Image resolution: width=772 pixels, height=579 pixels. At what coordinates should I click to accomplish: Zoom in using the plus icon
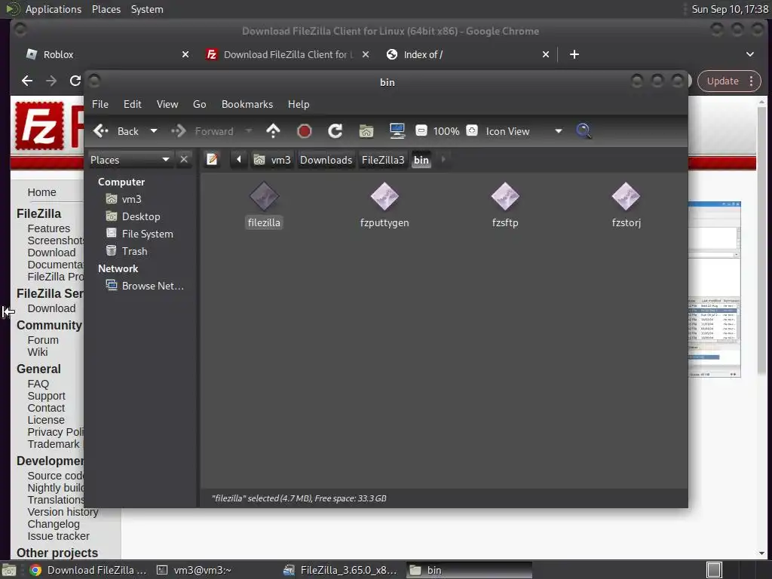[x=472, y=130]
